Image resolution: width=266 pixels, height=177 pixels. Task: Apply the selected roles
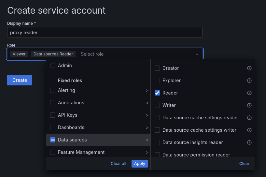coord(140,164)
